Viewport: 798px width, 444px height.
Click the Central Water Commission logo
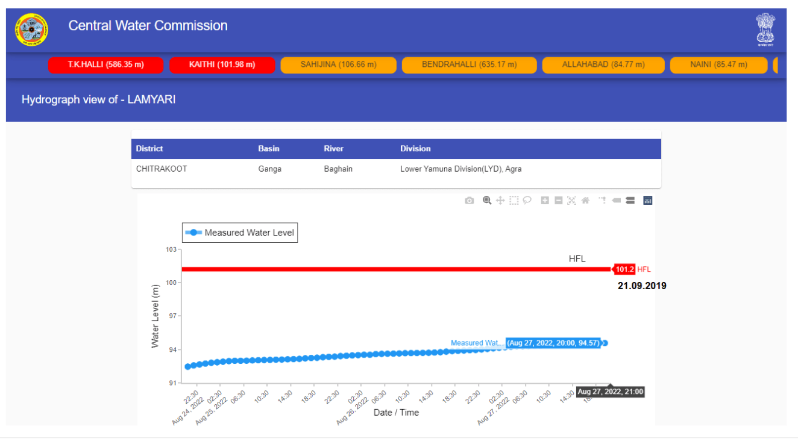(x=31, y=29)
